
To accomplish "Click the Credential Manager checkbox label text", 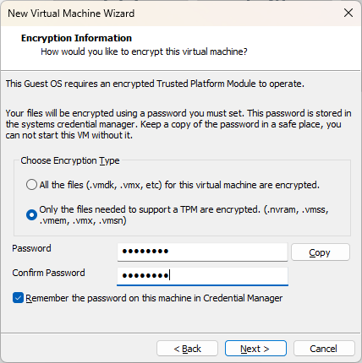I will 154,298.
